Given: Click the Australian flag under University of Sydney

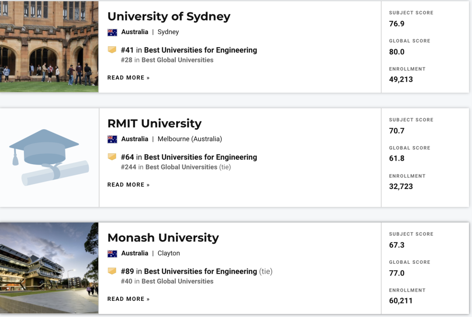Looking at the screenshot, I should [112, 32].
